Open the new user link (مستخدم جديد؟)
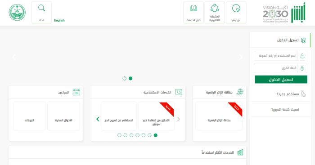The width and height of the screenshot is (315, 165). (x=288, y=94)
